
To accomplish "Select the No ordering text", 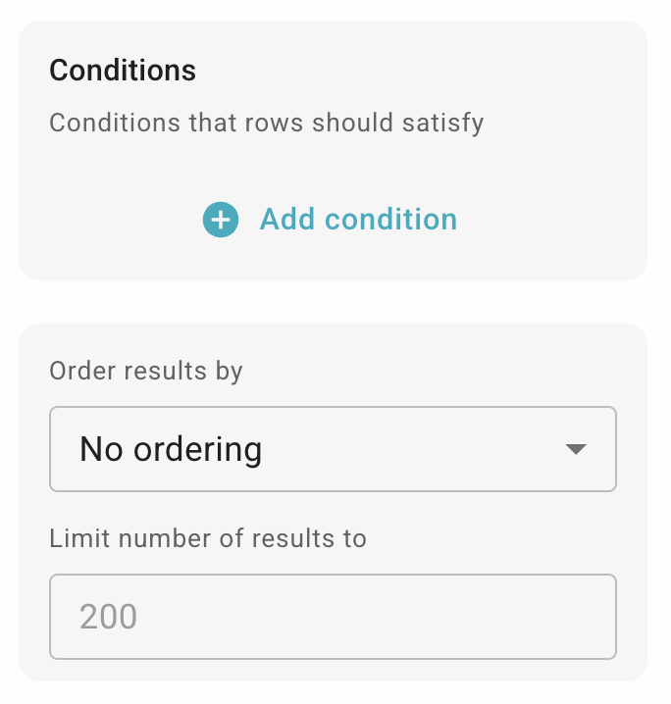I will 171,450.
